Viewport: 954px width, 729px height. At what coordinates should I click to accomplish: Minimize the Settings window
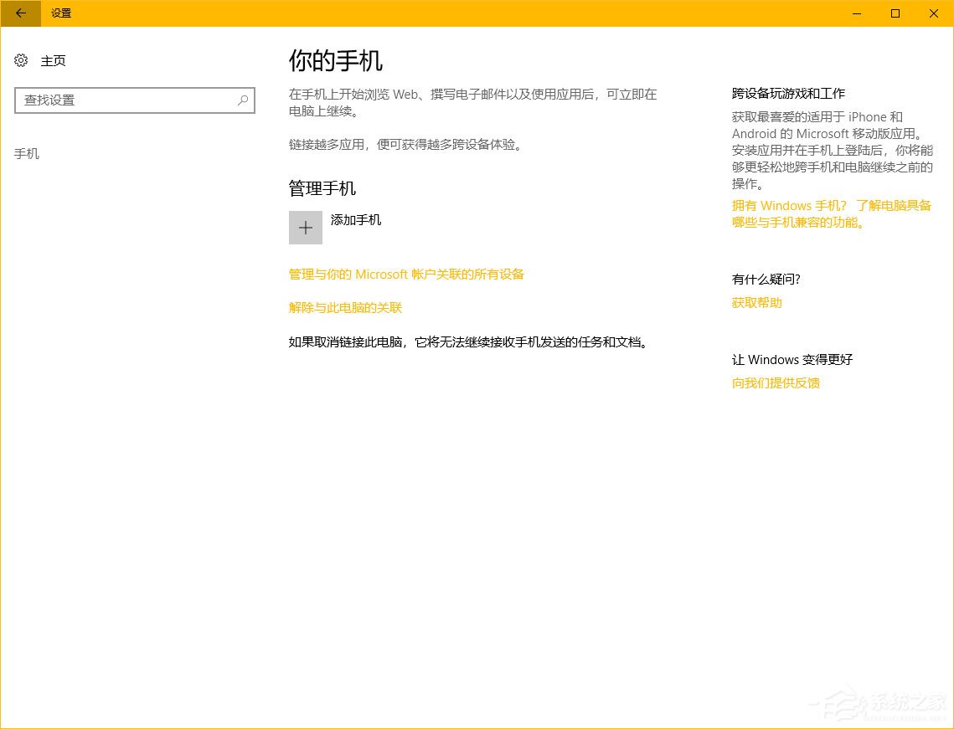coord(855,13)
